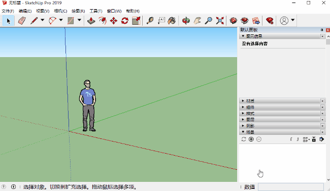Close the 图元信息 panel
330x191 pixels.
322,36
